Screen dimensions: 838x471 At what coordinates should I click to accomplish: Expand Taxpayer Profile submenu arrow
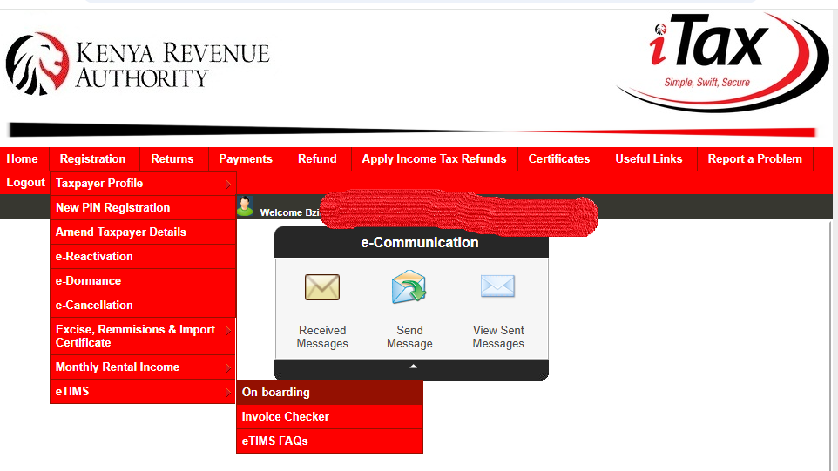tap(228, 184)
